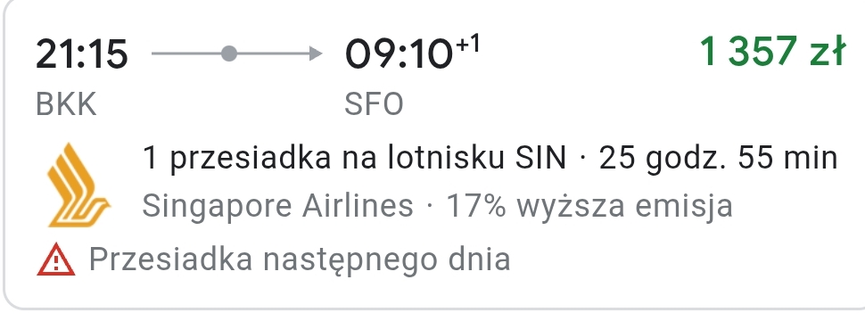The width and height of the screenshot is (865, 321).
Task: Click the flight route line right segment
Action: click(273, 53)
